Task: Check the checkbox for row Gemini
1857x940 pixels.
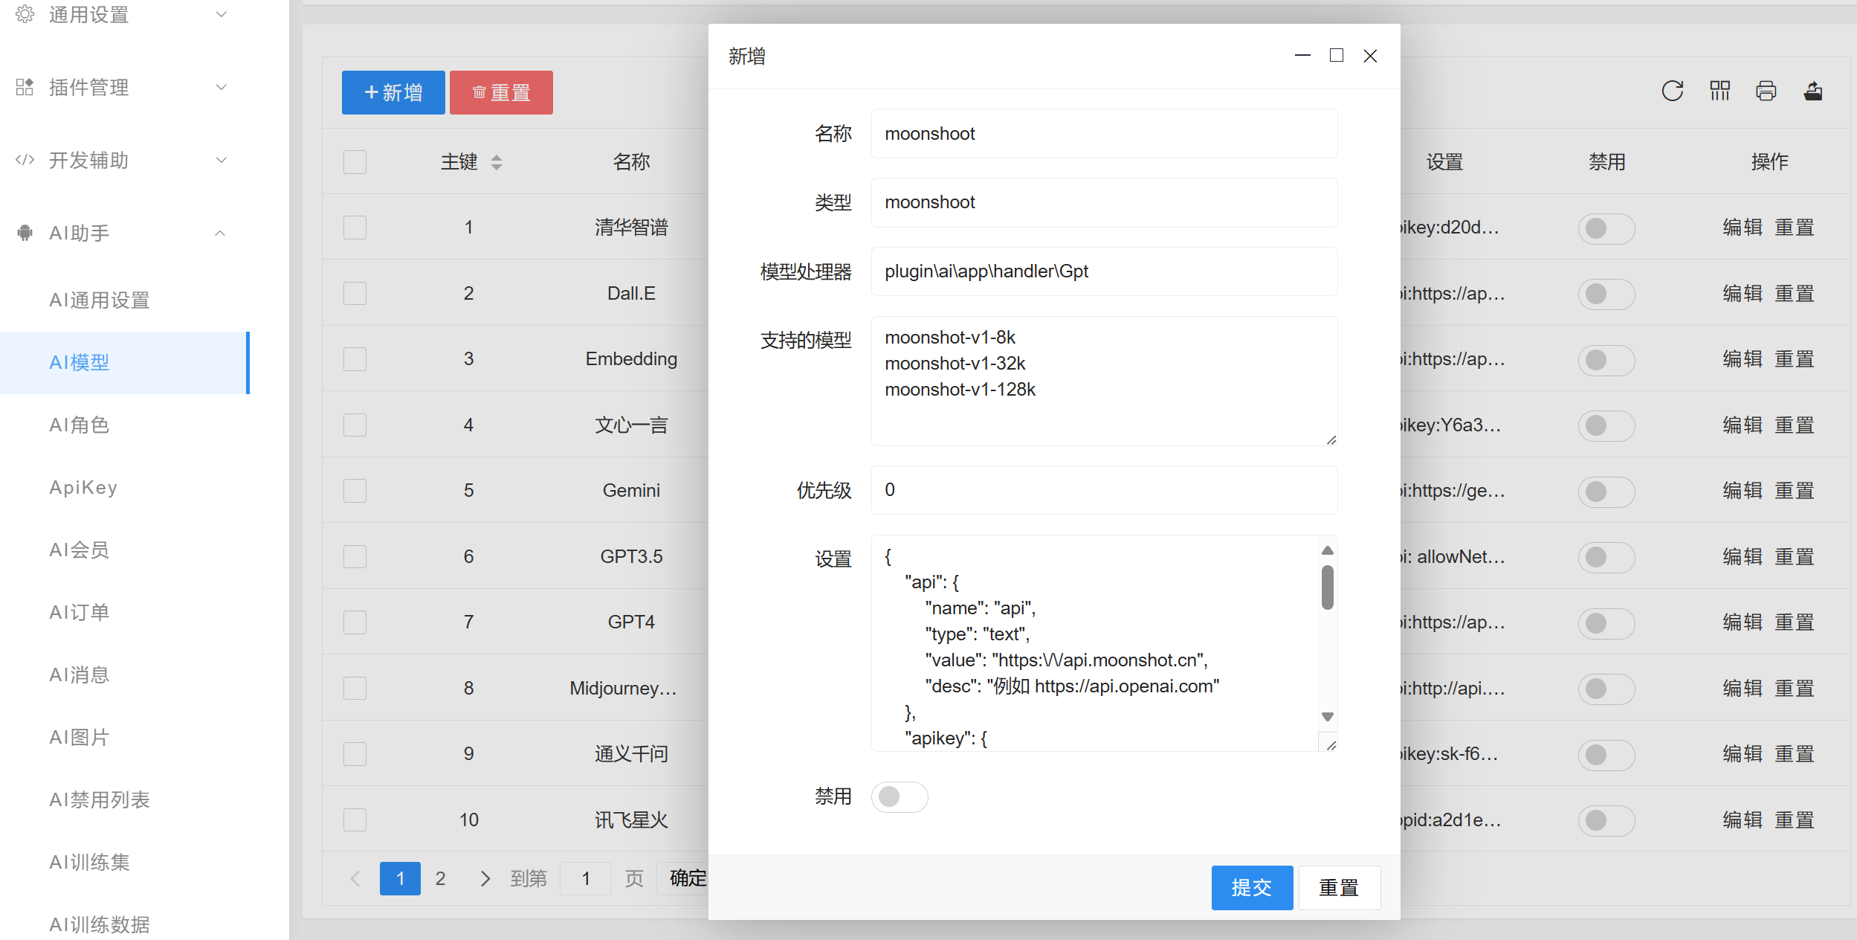Action: click(355, 491)
